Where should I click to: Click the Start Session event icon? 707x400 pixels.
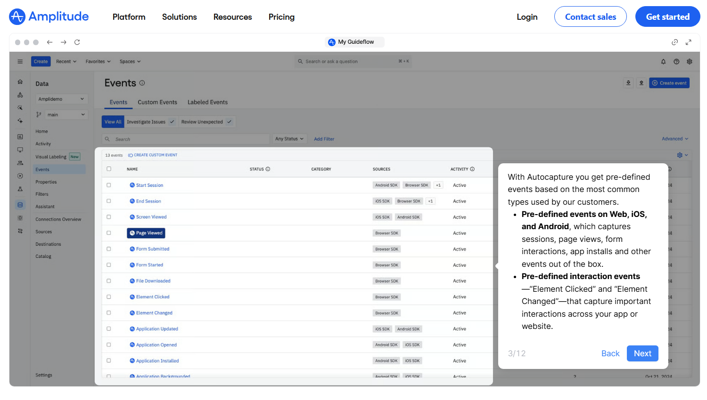132,185
